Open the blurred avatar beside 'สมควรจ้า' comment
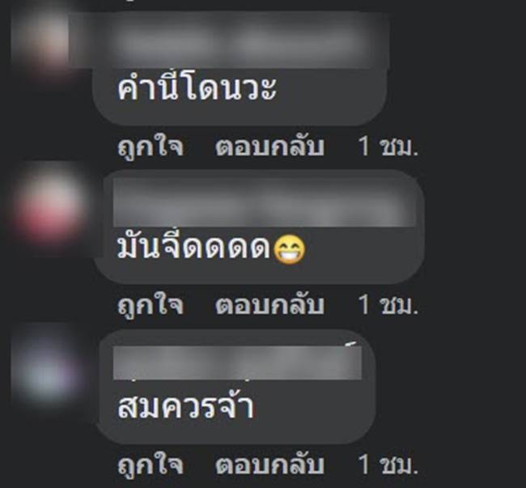526x488 pixels. pos(46,369)
